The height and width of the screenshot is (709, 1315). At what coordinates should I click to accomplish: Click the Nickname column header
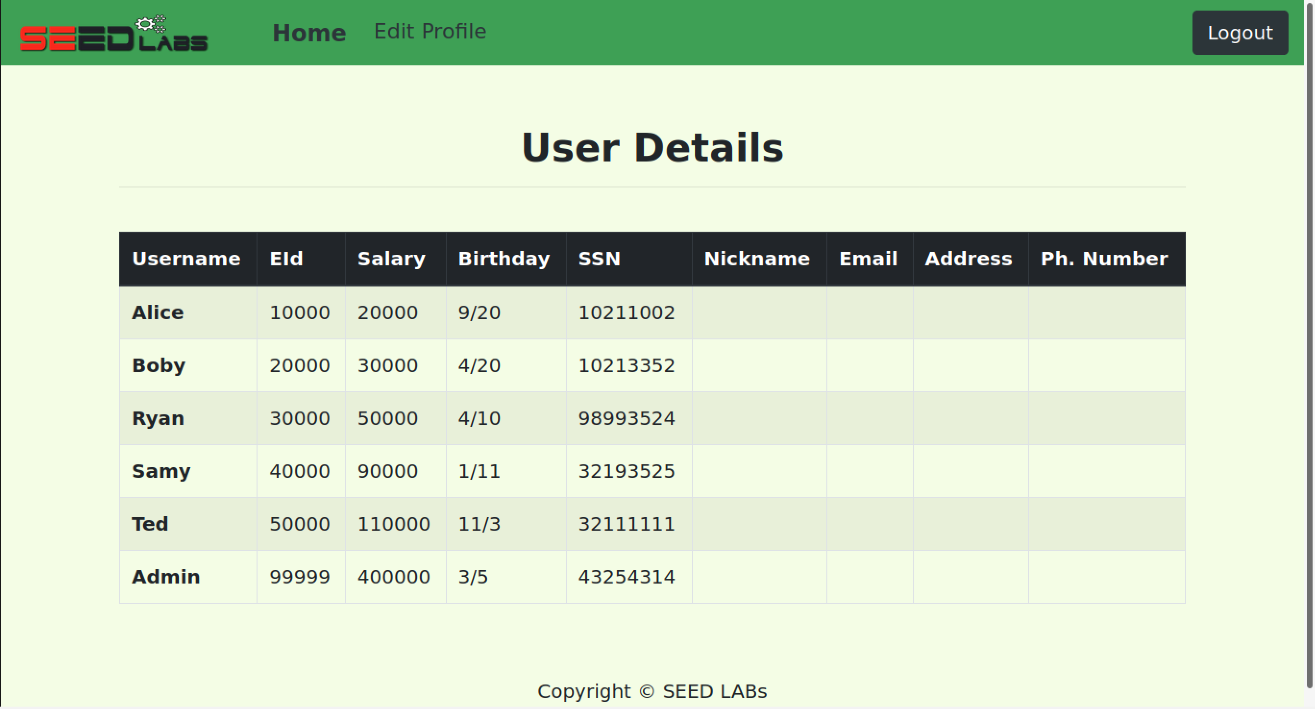[x=757, y=259]
